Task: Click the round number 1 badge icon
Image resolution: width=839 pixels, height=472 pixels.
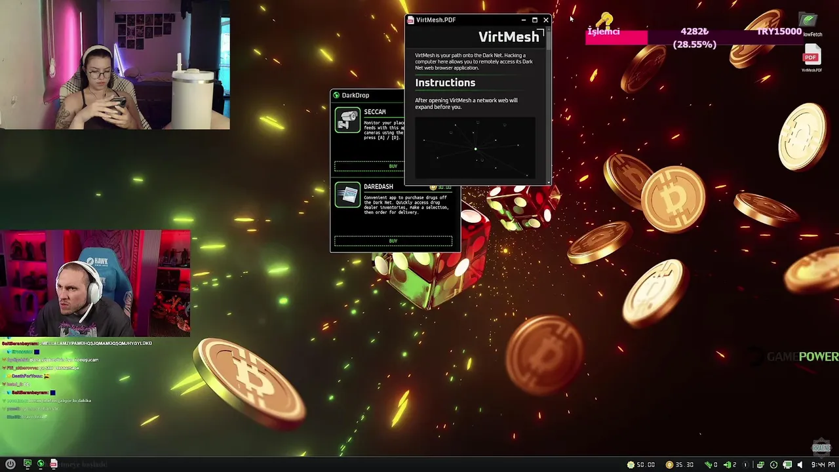Action: click(745, 465)
